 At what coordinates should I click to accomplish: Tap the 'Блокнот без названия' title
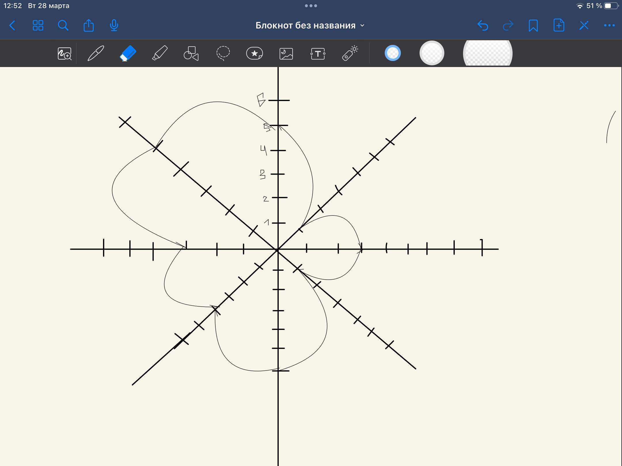(306, 26)
